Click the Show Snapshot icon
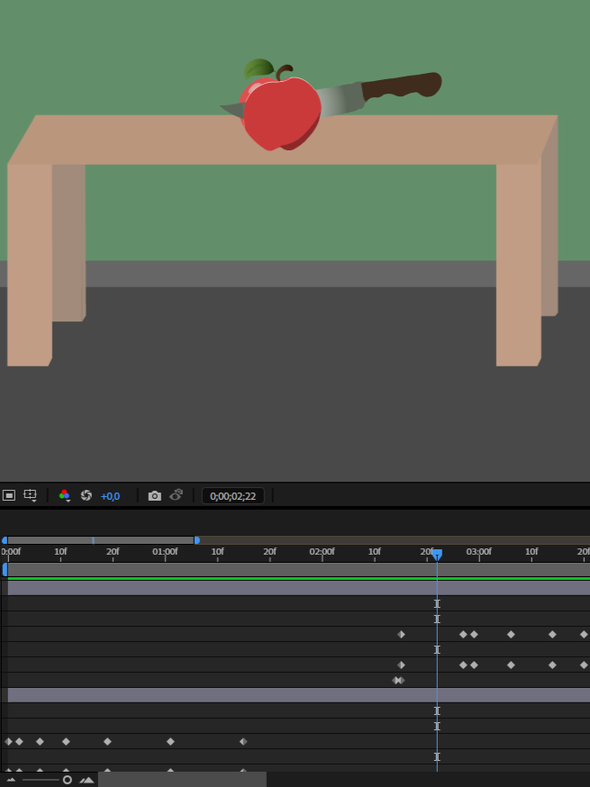 click(177, 495)
